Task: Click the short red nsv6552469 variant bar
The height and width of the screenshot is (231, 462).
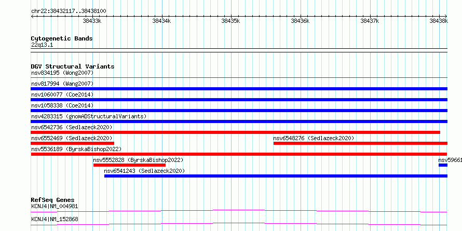Action: 73,143
